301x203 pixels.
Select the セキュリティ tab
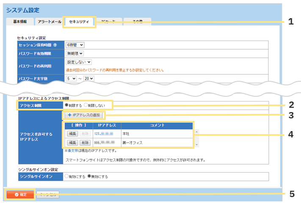click(x=79, y=22)
